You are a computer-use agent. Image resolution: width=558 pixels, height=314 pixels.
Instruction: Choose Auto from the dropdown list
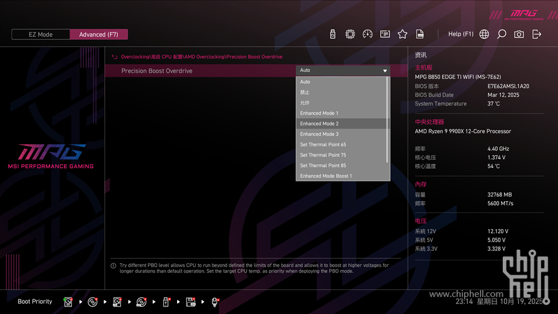[x=305, y=82]
